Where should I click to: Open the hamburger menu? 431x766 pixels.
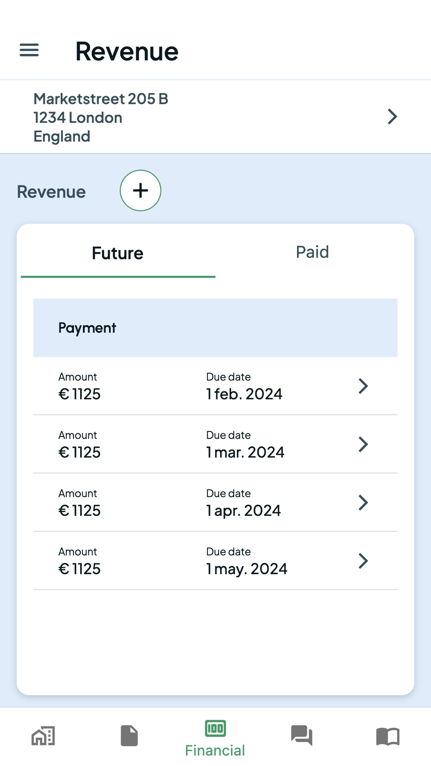click(x=29, y=50)
